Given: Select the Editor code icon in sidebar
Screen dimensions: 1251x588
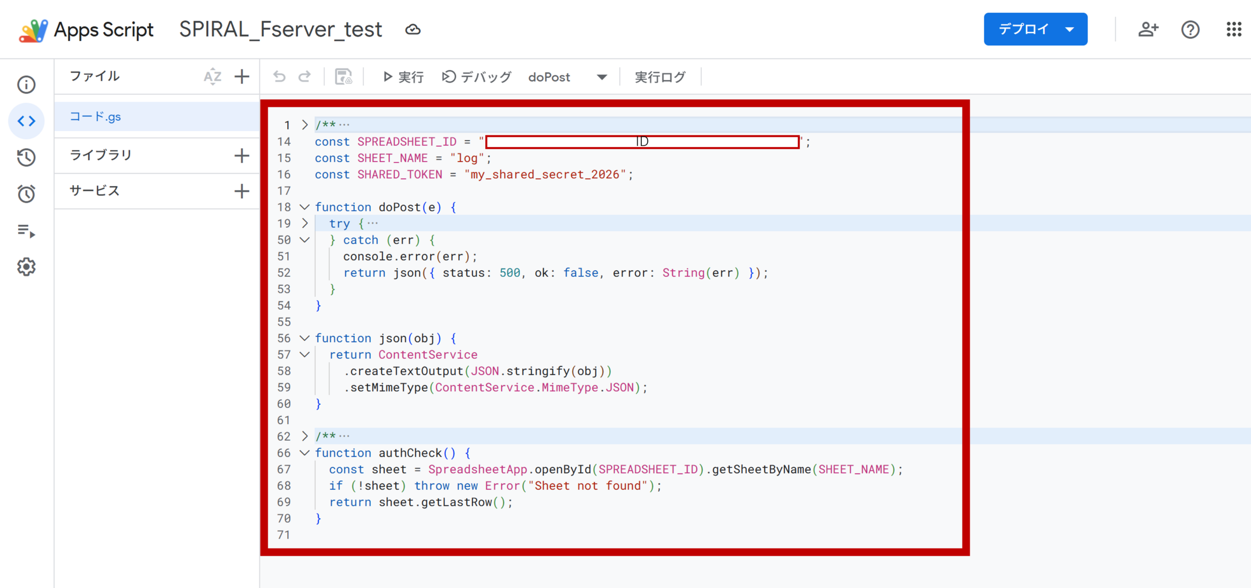Looking at the screenshot, I should pyautogui.click(x=26, y=121).
